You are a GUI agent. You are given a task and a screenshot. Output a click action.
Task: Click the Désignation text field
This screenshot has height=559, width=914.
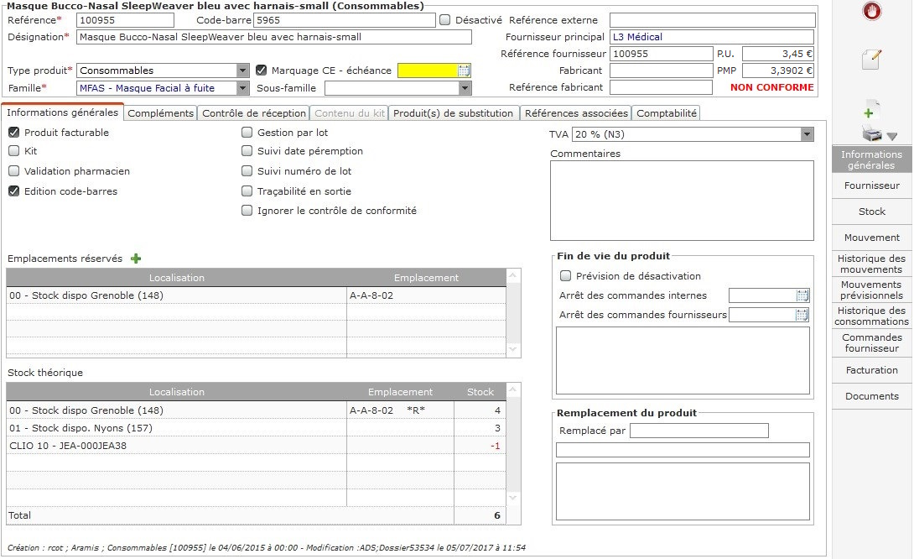pos(274,37)
